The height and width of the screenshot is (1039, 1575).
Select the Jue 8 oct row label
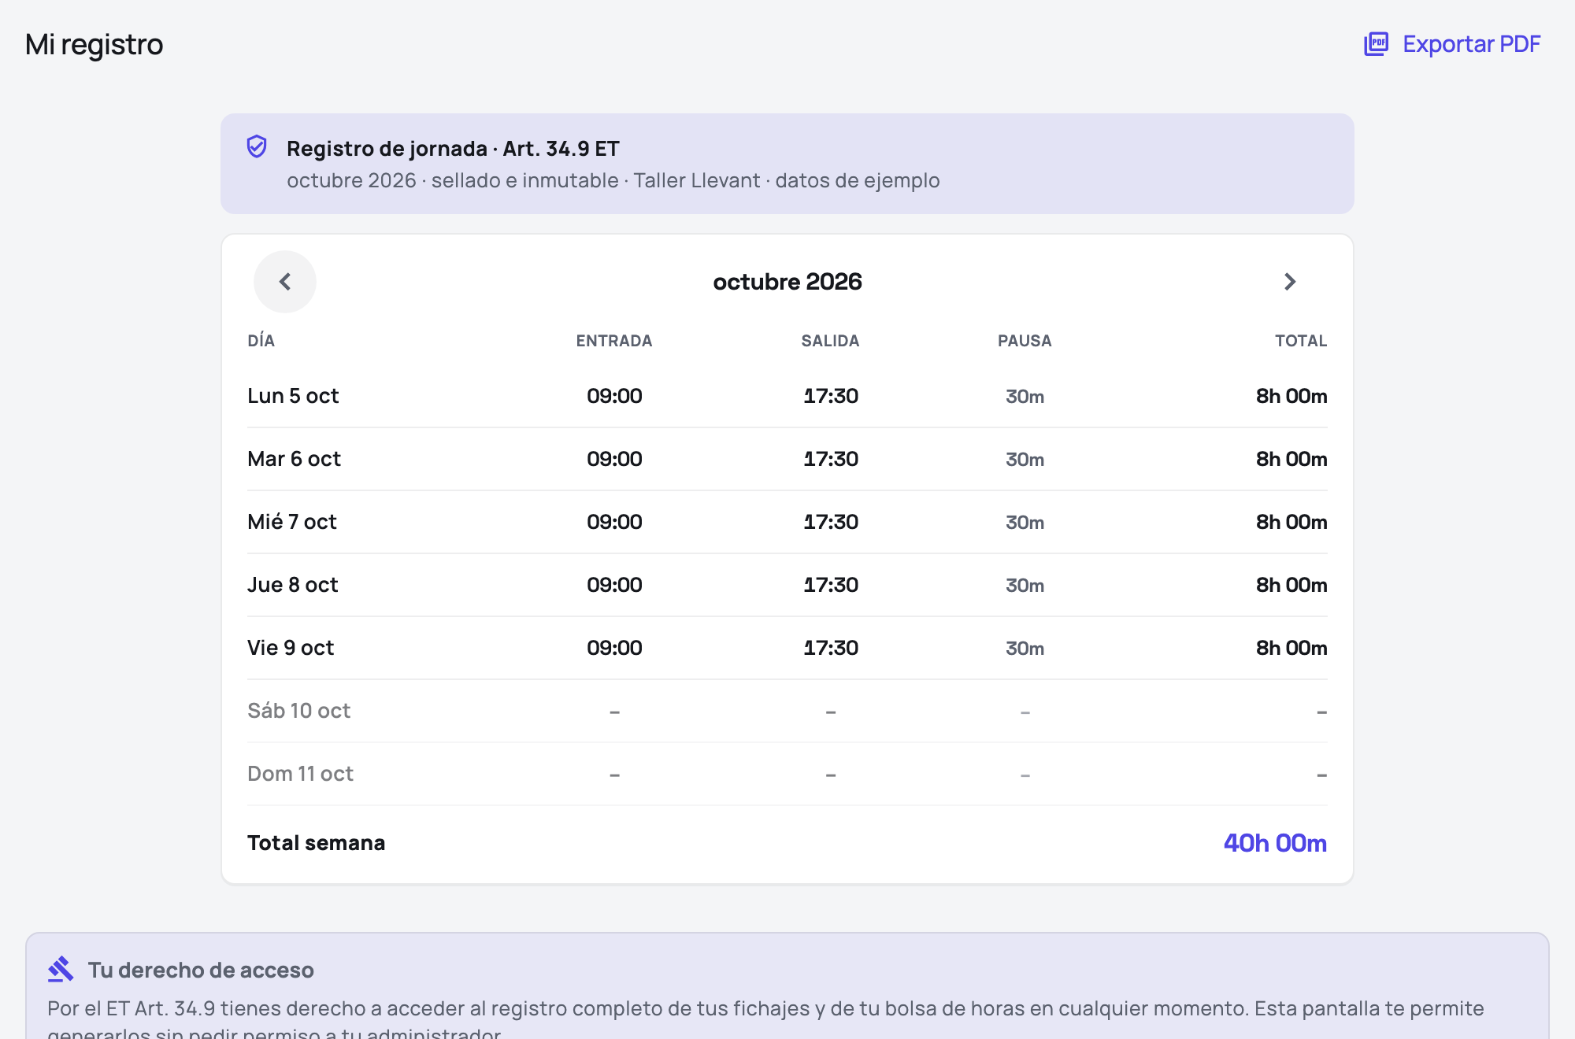pyautogui.click(x=292, y=585)
